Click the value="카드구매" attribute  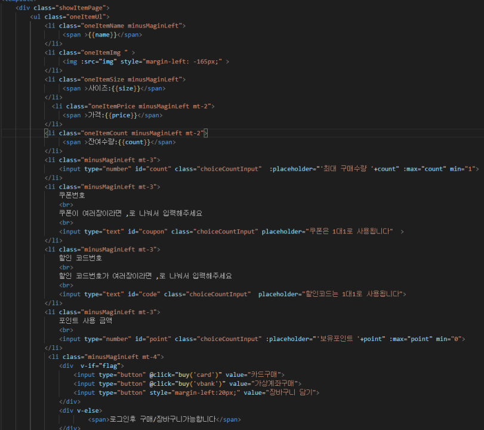point(253,374)
